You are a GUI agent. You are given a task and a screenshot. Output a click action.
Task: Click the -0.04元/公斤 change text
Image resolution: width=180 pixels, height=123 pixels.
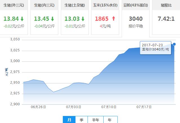tap(44, 26)
